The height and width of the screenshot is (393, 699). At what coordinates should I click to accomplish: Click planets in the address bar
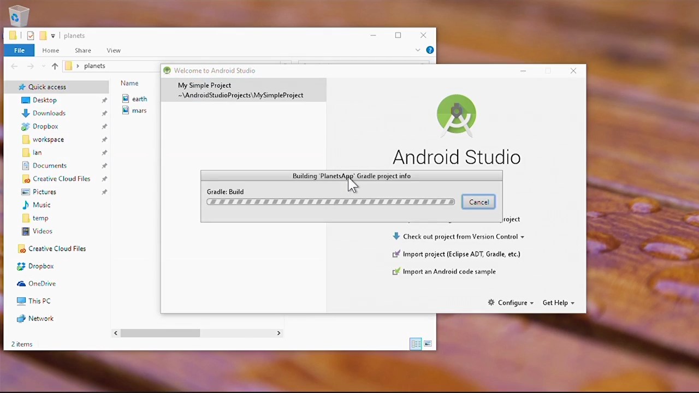(94, 66)
